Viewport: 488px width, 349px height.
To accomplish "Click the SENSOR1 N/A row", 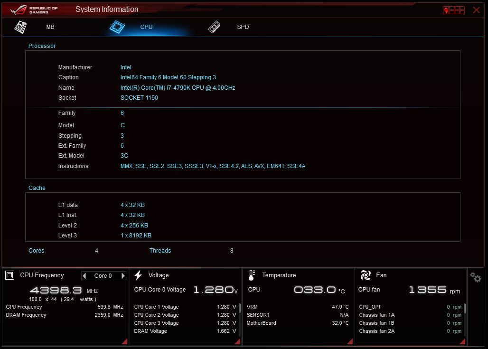I will [x=298, y=315].
